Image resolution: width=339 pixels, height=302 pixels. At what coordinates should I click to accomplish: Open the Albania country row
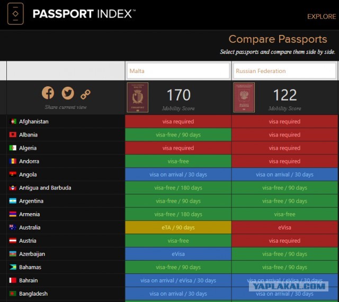coord(66,135)
